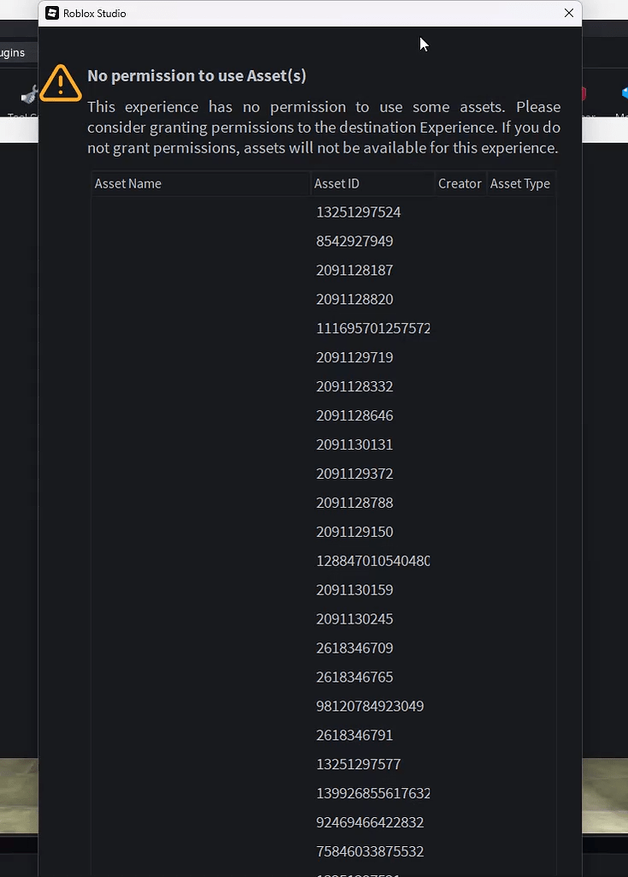Select asset 2091129719 in the list
The height and width of the screenshot is (877, 628).
coord(354,357)
